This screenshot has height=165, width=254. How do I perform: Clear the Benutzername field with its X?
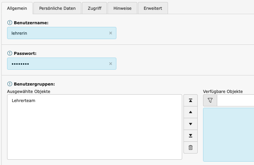point(111,33)
